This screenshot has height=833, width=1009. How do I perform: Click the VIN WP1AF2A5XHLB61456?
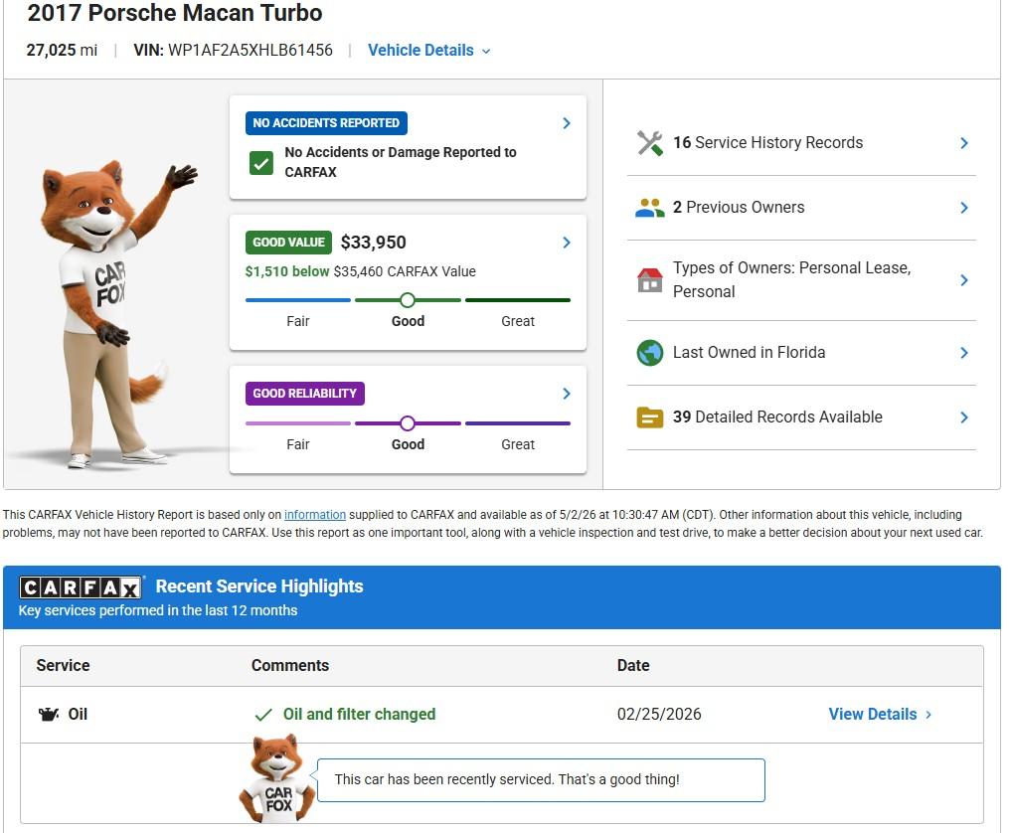tap(233, 50)
